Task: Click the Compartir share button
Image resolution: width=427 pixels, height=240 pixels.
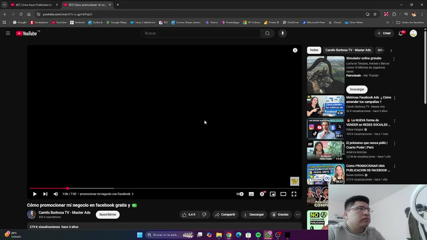Action: pyautogui.click(x=225, y=215)
